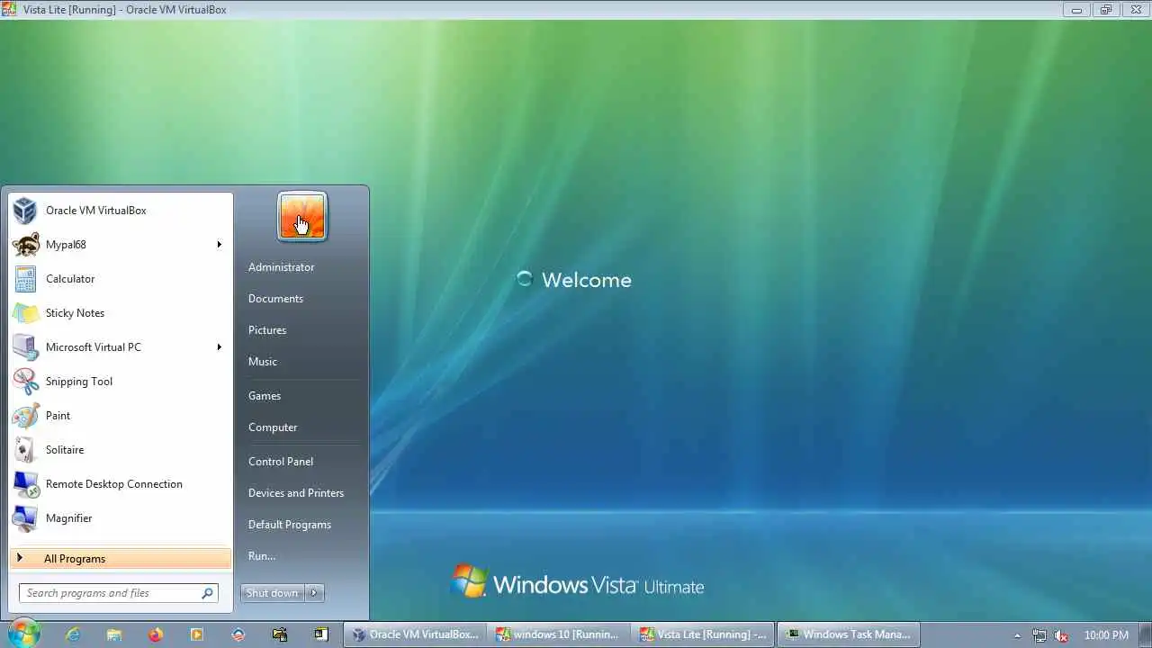Minimize the Vista Lite VirtualBox window
The height and width of the screenshot is (648, 1152).
coord(1076,10)
